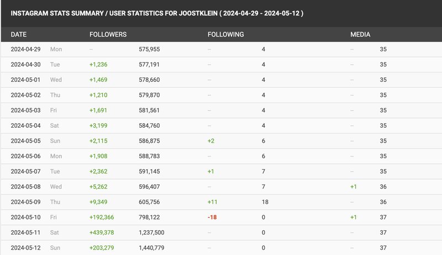442x255 pixels.
Task: Click follower gain +3,199
Action: [x=98, y=126]
